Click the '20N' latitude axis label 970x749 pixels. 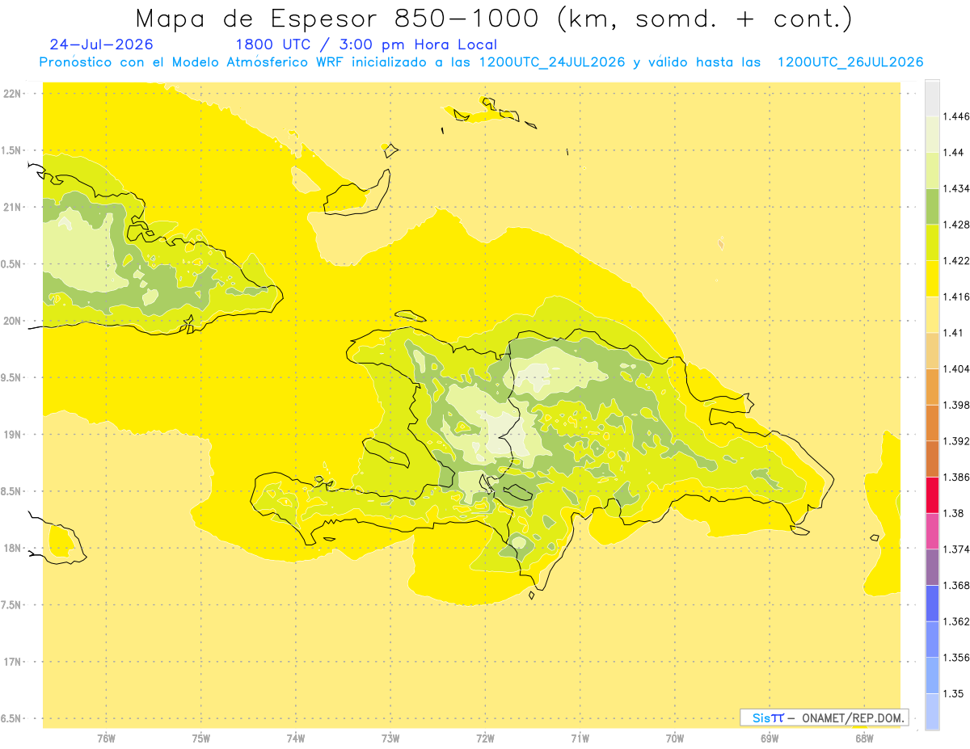pos(13,321)
